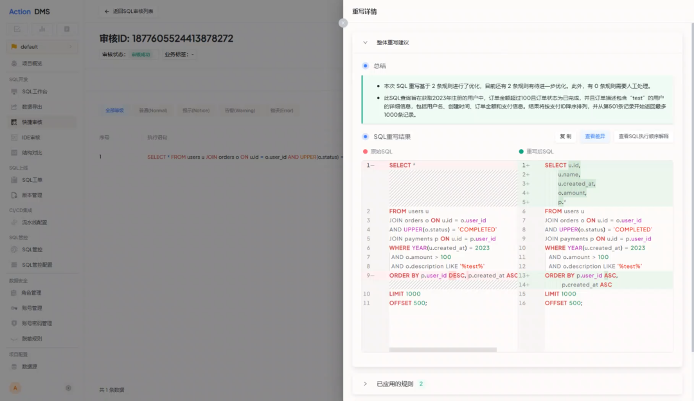
Task: Click the 审核ID heading text
Action: [x=166, y=39]
